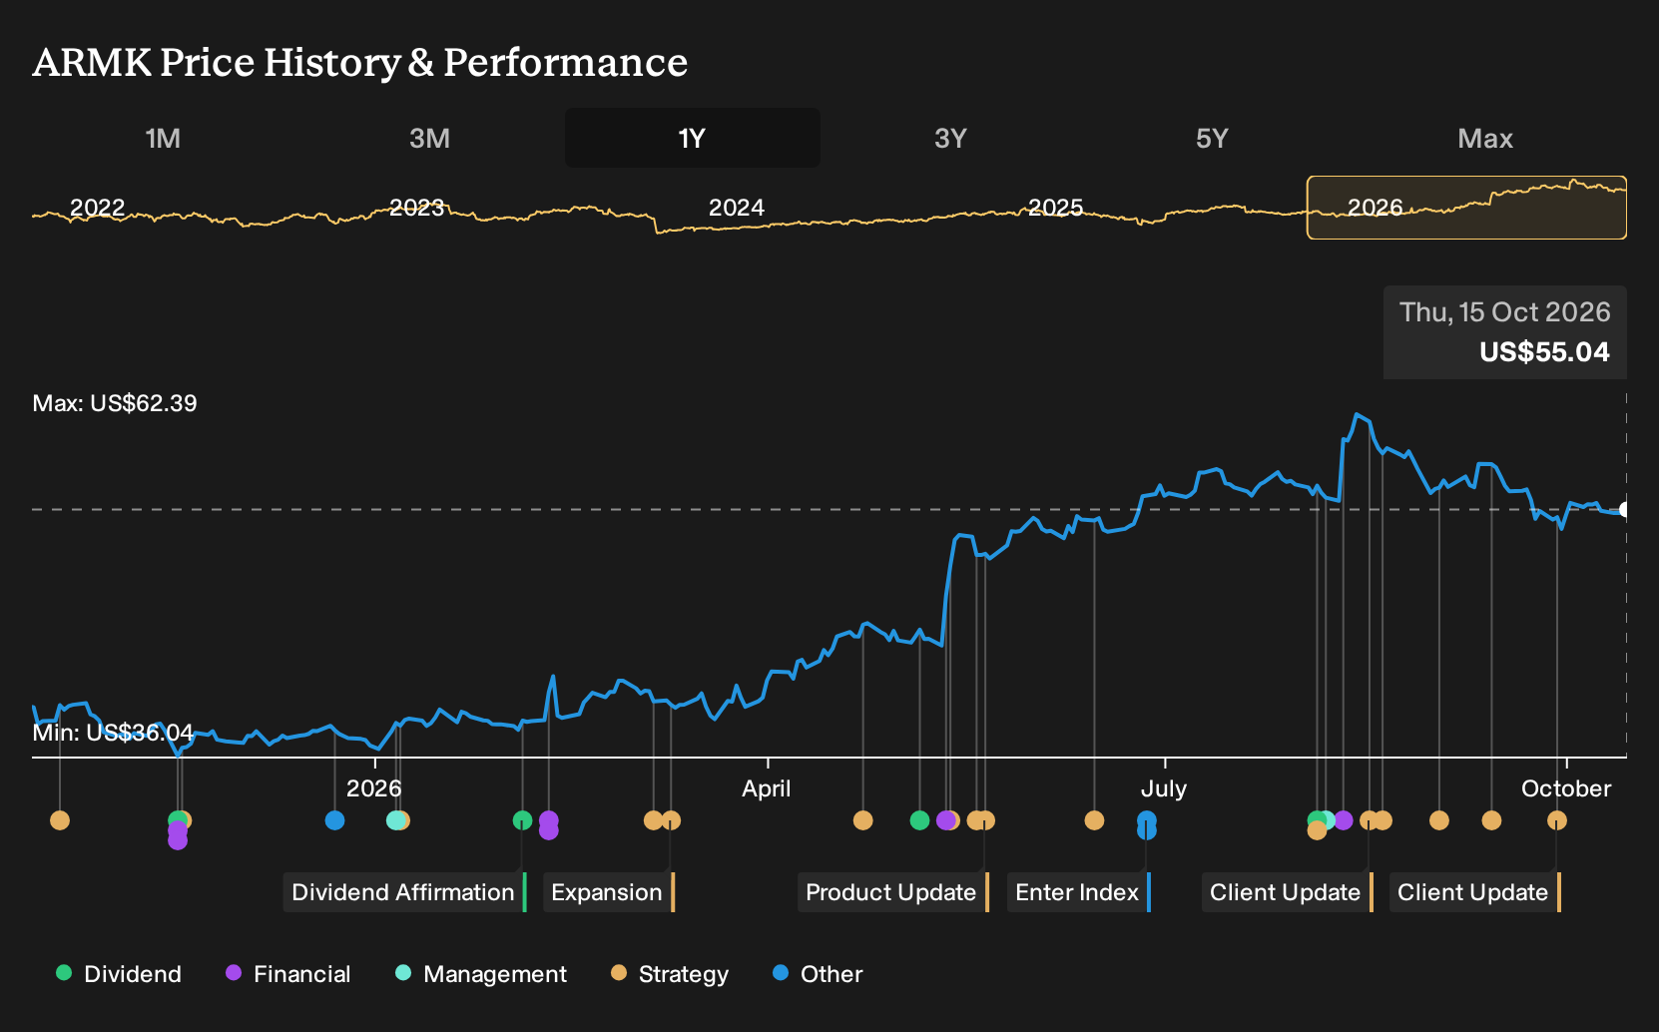
Task: Toggle the Management legend filter
Action: (481, 974)
